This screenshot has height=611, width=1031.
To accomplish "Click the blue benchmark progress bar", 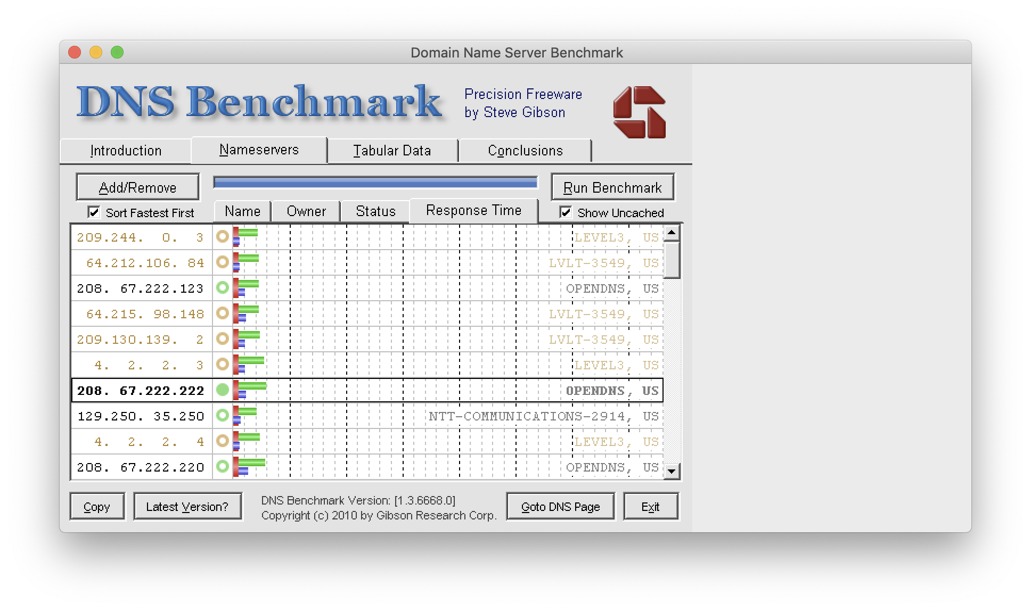I will 375,183.
